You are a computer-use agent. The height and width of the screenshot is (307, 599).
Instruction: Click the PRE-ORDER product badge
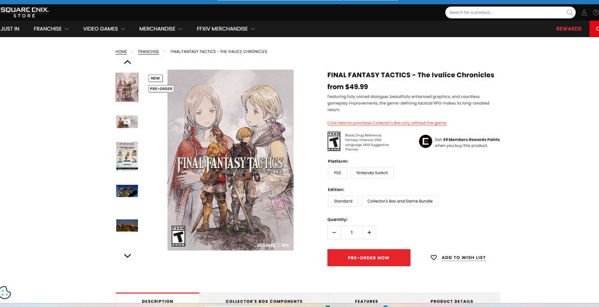161,89
